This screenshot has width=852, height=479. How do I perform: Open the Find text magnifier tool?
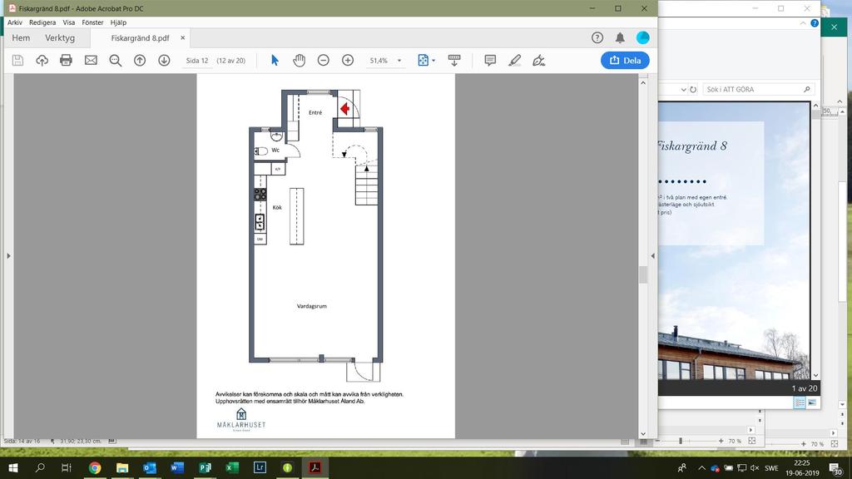point(115,60)
